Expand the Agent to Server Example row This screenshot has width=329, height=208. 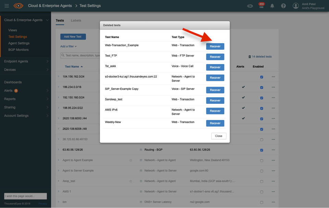59,171
